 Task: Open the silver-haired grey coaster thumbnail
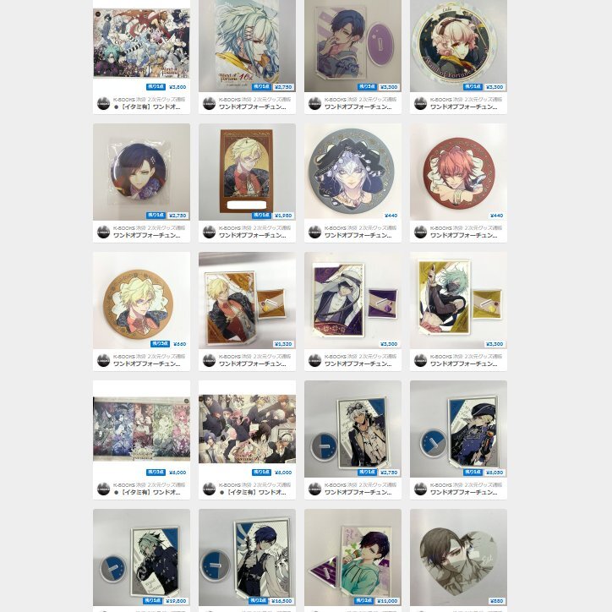coord(352,172)
